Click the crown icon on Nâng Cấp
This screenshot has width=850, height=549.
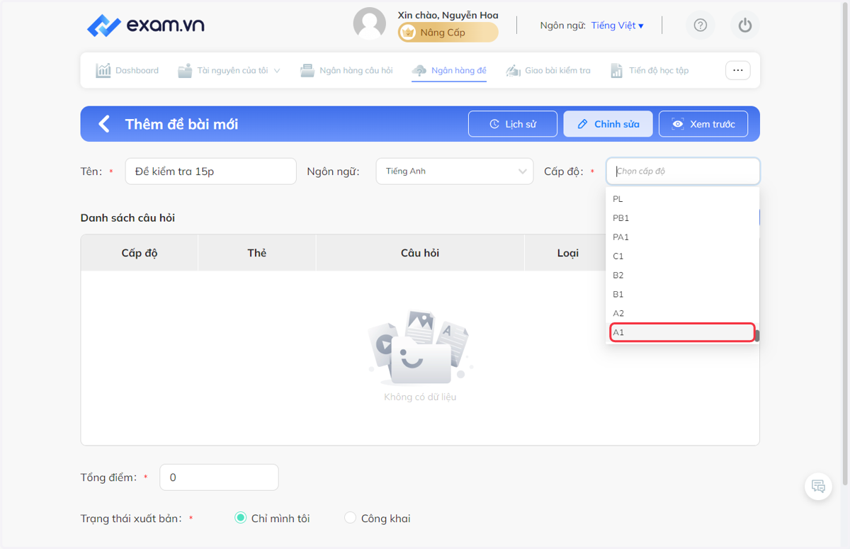[x=408, y=33]
